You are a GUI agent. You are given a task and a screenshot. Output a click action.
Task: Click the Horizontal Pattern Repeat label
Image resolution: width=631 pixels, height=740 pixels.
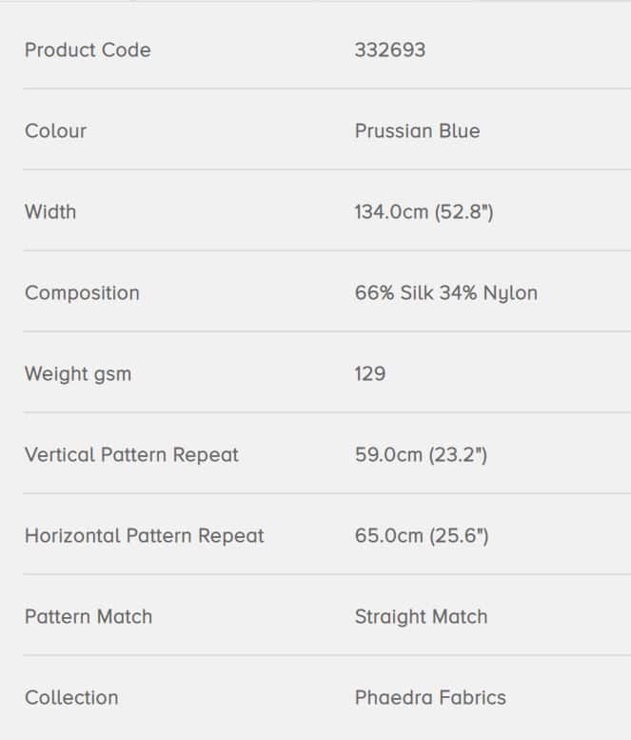[145, 536]
